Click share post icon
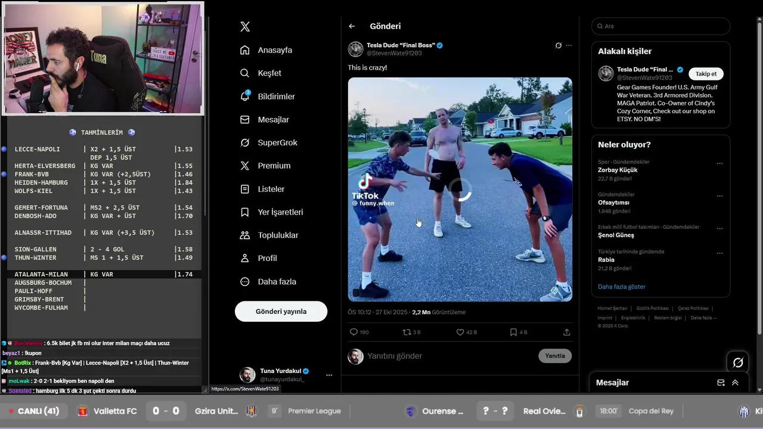This screenshot has width=763, height=429. pos(567,332)
